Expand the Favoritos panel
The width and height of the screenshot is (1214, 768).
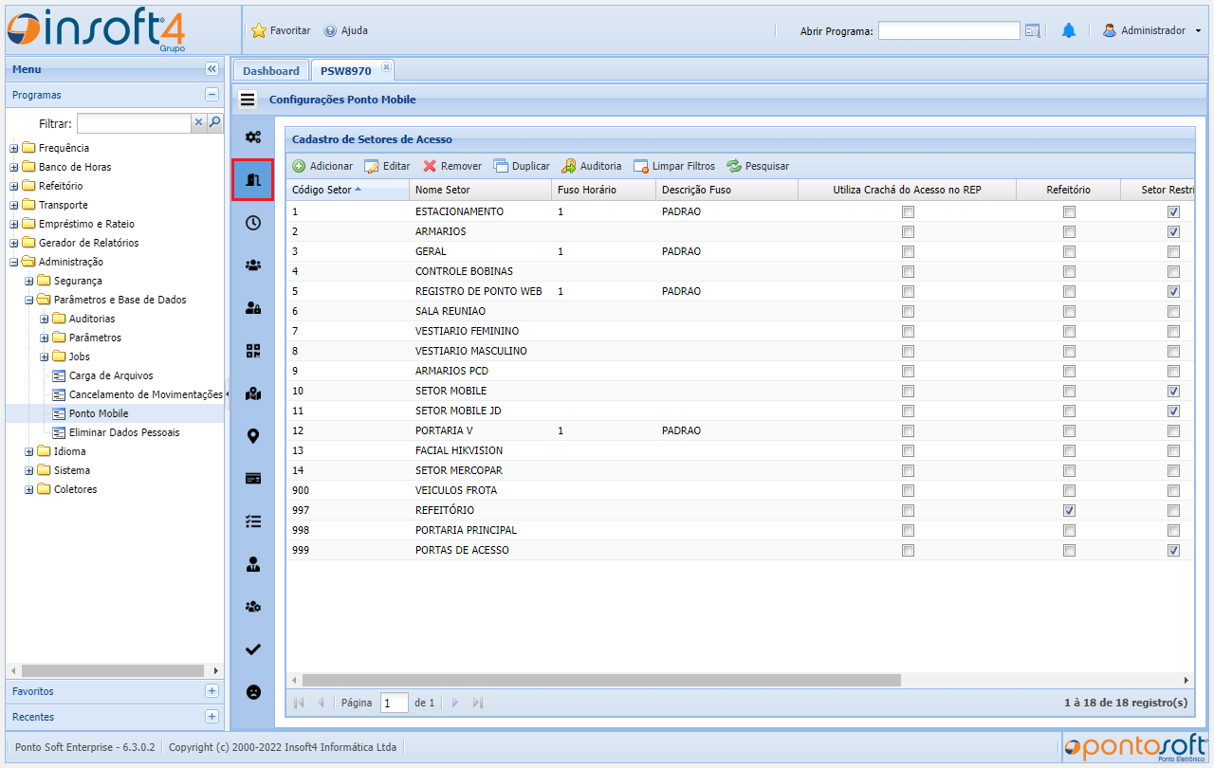tap(212, 691)
